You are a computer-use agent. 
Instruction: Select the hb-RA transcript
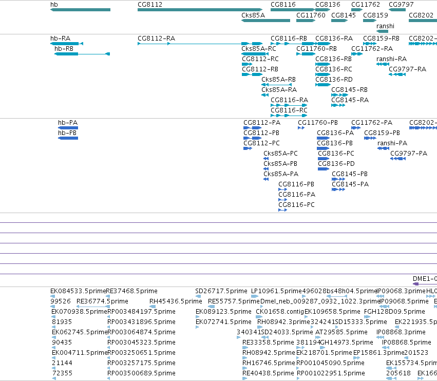[67, 44]
